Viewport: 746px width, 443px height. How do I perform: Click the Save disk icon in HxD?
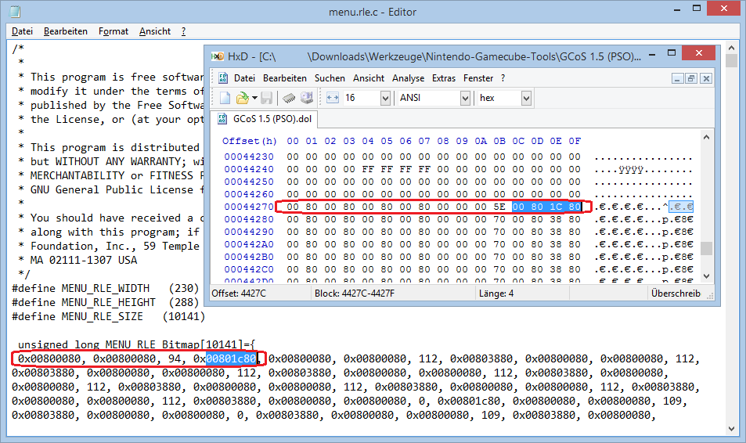(x=266, y=98)
